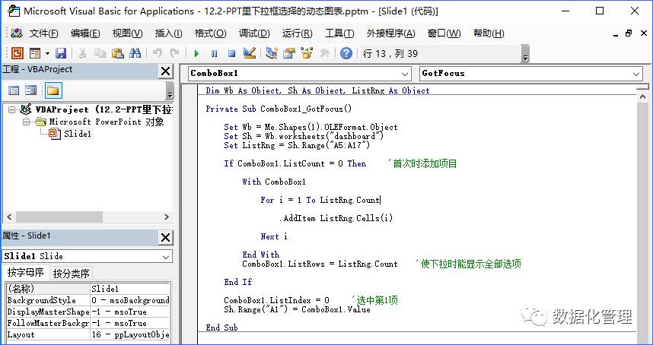Collapse the VBAProject tree node
The image size is (653, 345).
11,109
